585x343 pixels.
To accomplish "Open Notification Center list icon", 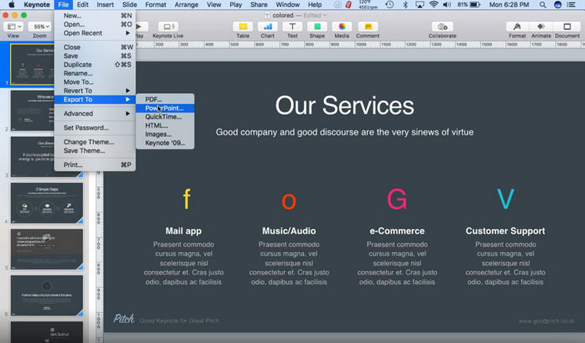I will [x=571, y=5].
